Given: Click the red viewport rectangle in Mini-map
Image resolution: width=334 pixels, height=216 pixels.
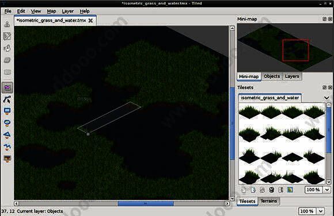Looking at the screenshot, I should 295,51.
